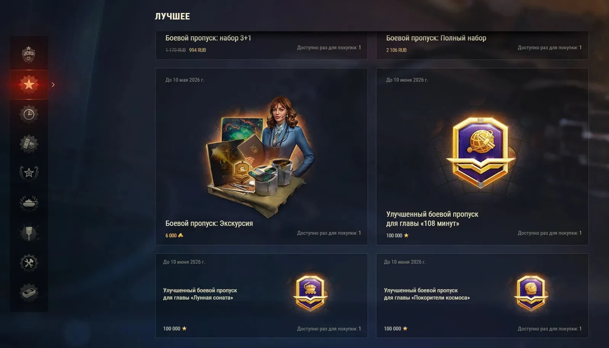The image size is (609, 348).
Task: Click the «Лунная соната» rover badge image
Action: (310, 293)
